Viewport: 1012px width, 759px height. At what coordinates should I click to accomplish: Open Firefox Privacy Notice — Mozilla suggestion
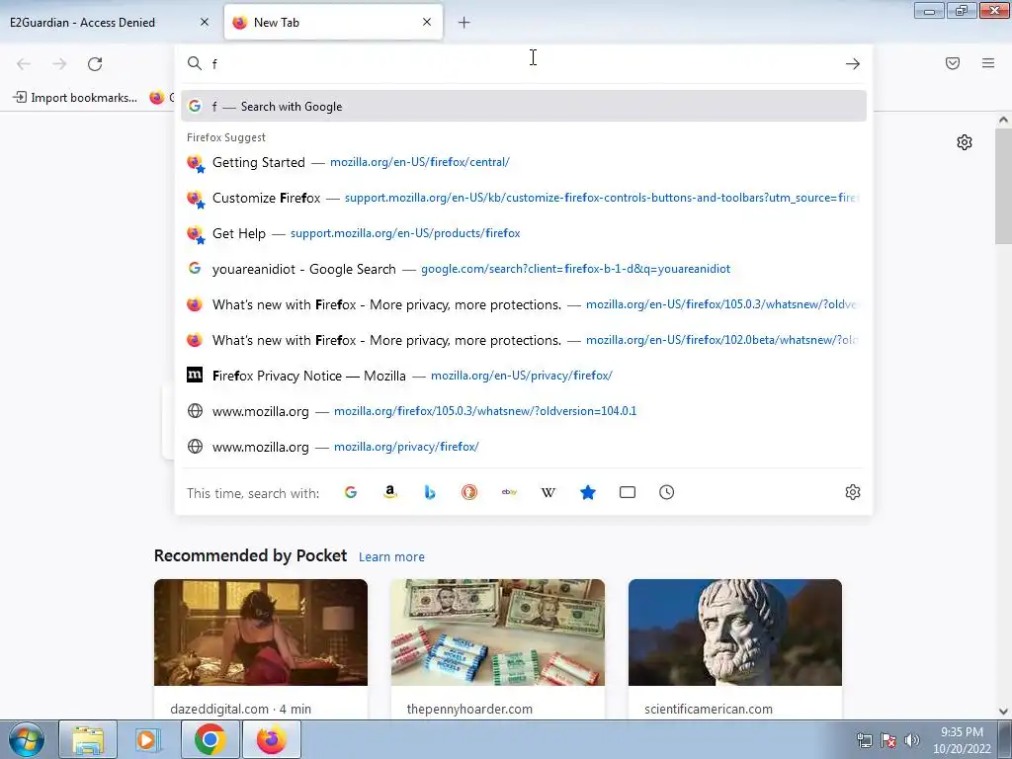tap(524, 375)
